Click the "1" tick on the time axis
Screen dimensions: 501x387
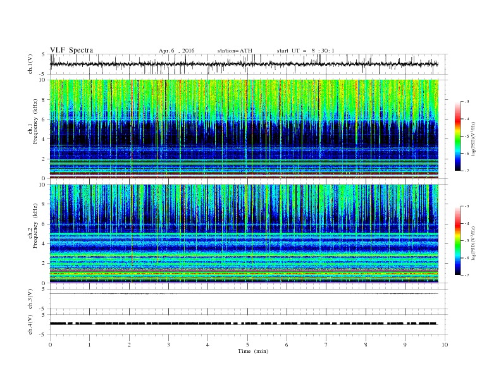coord(89,345)
